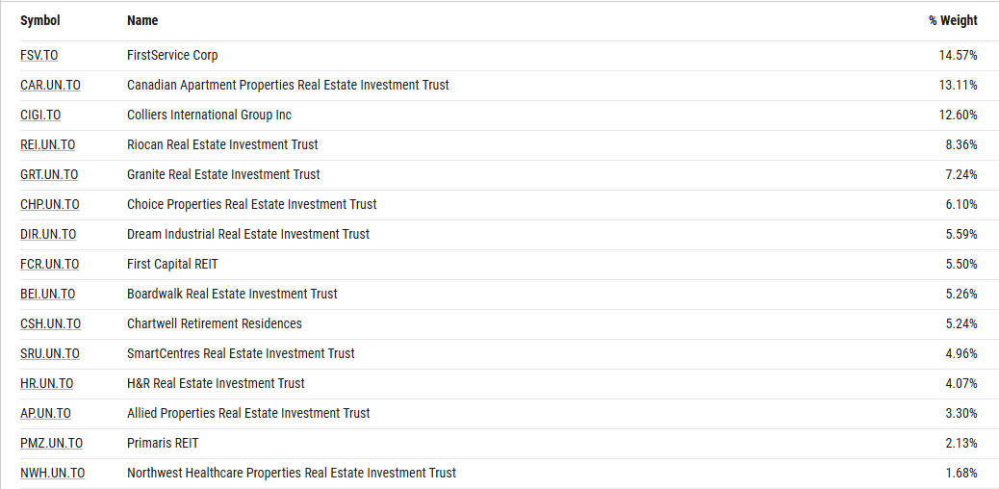Open DIR.UN.TO symbol link
Screen dimensions: 999x489
pyautogui.click(x=48, y=235)
